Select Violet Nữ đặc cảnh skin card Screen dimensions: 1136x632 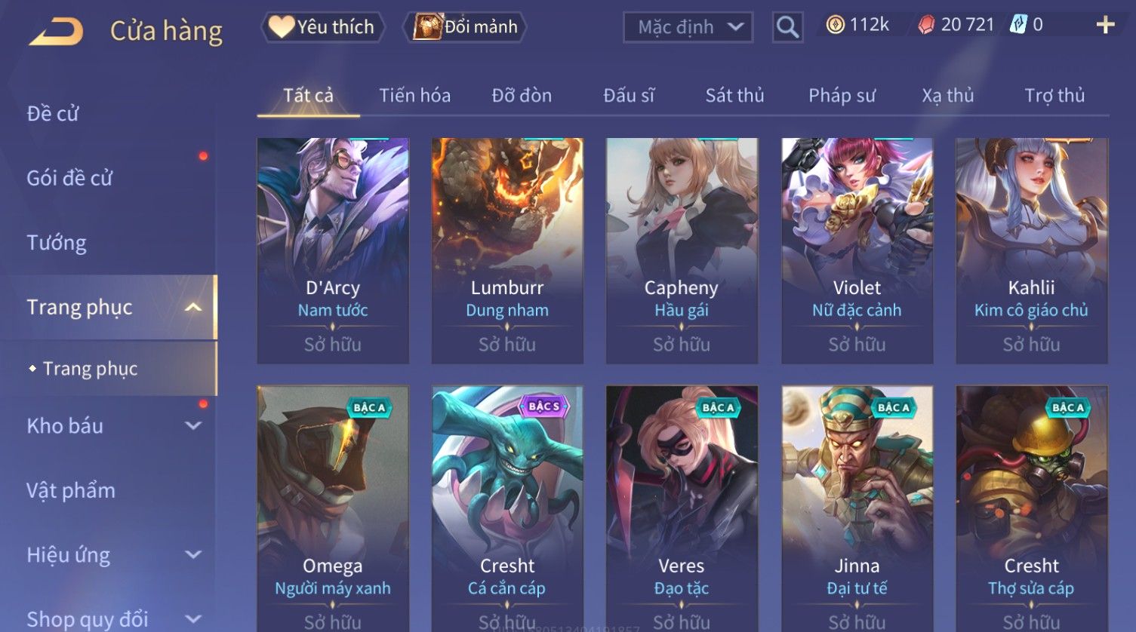pos(857,251)
